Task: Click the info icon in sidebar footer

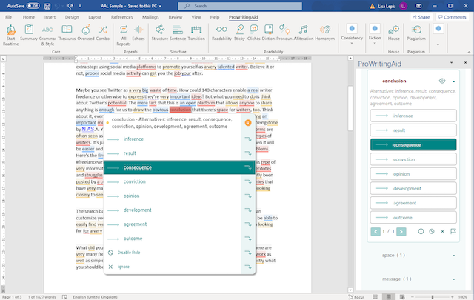Action: click(421, 231)
